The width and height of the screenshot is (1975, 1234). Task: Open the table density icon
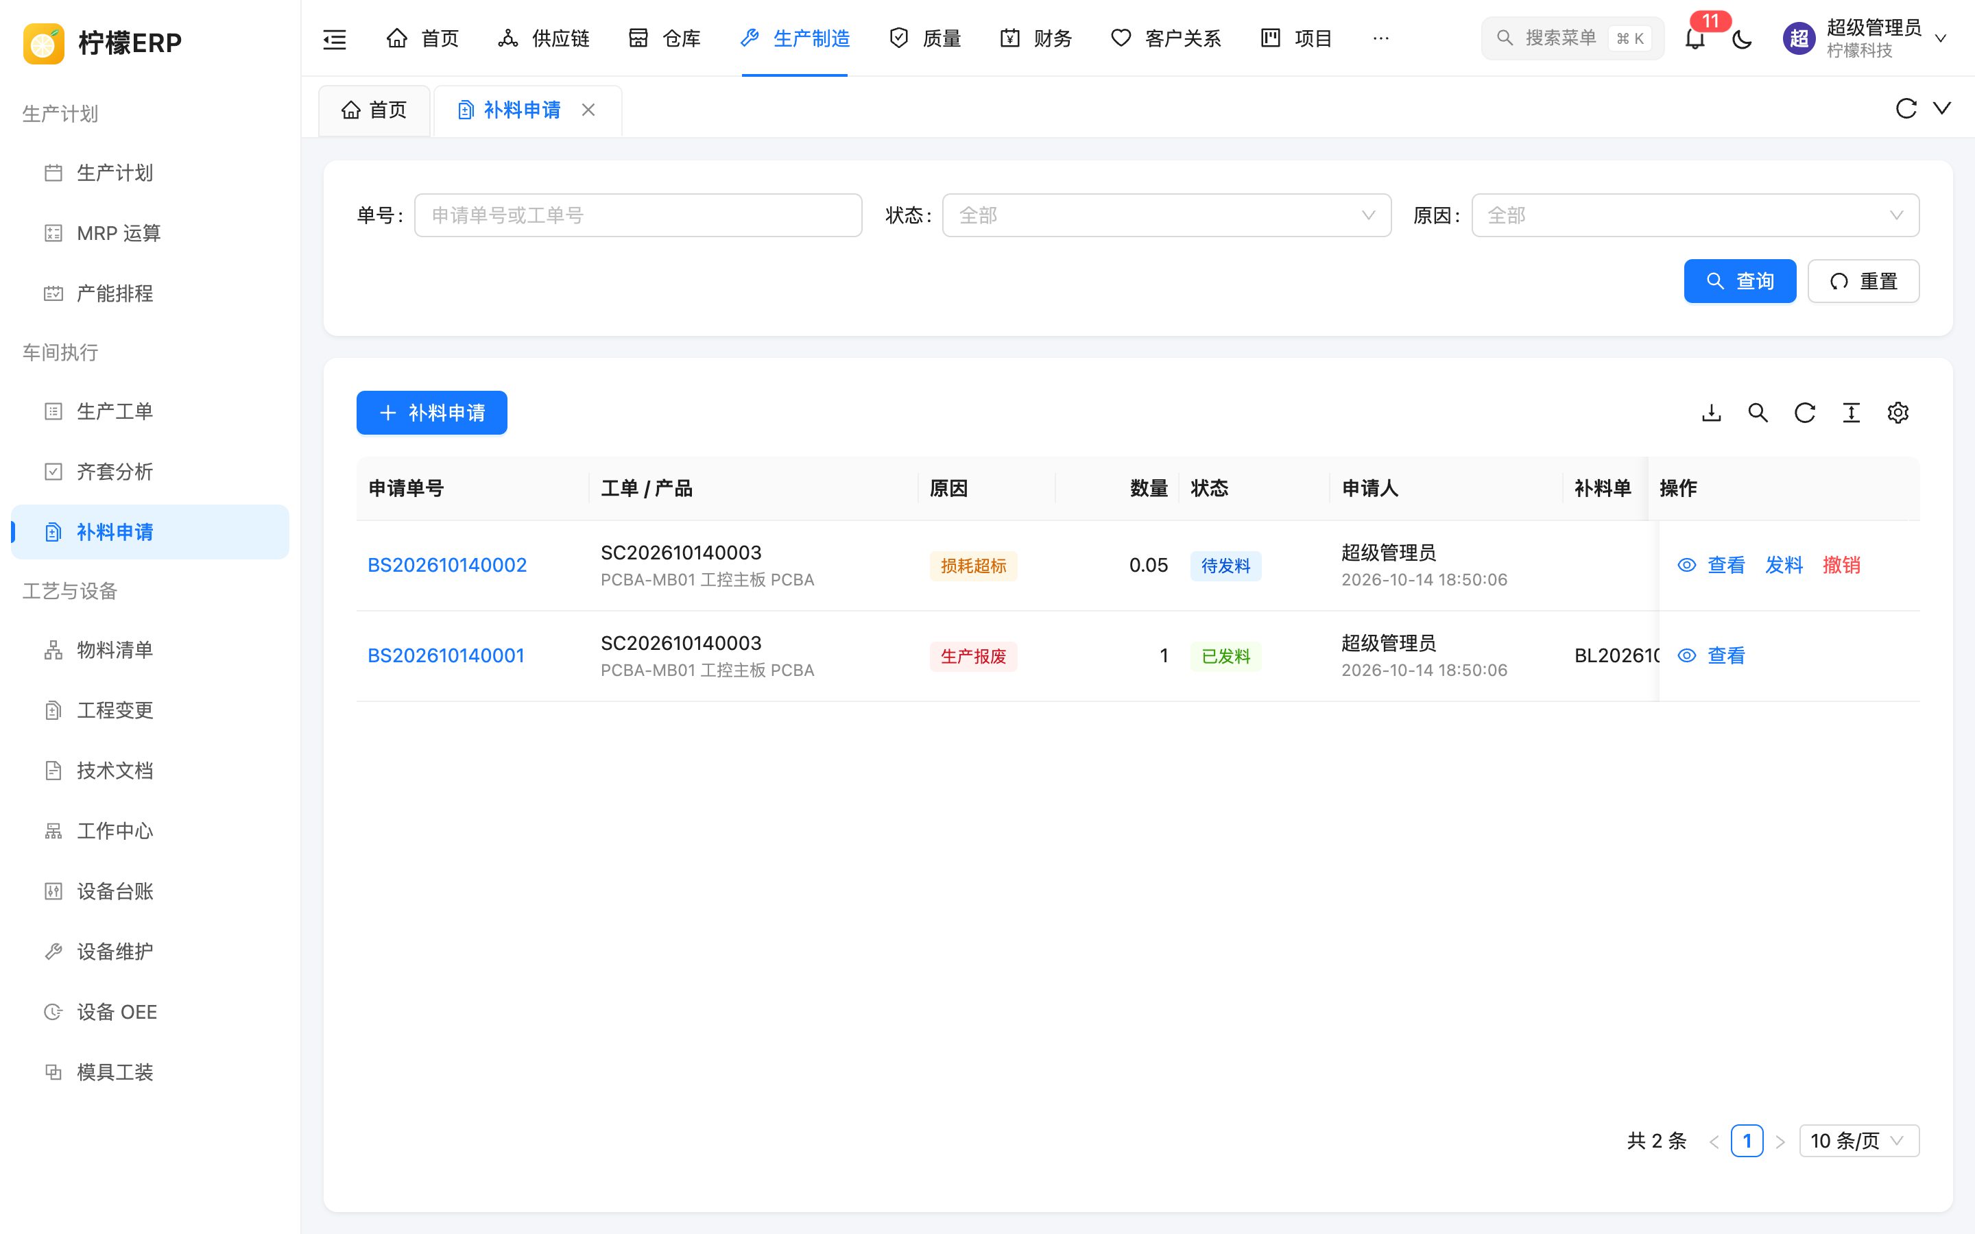point(1851,413)
